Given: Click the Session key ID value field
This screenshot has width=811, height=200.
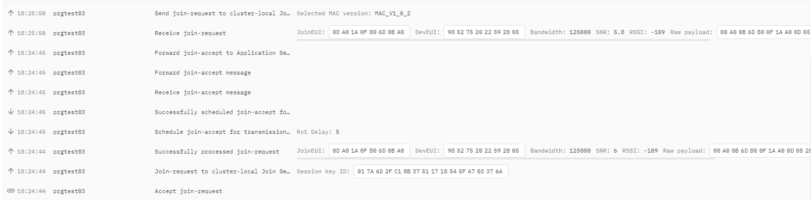Looking at the screenshot, I should coord(431,171).
